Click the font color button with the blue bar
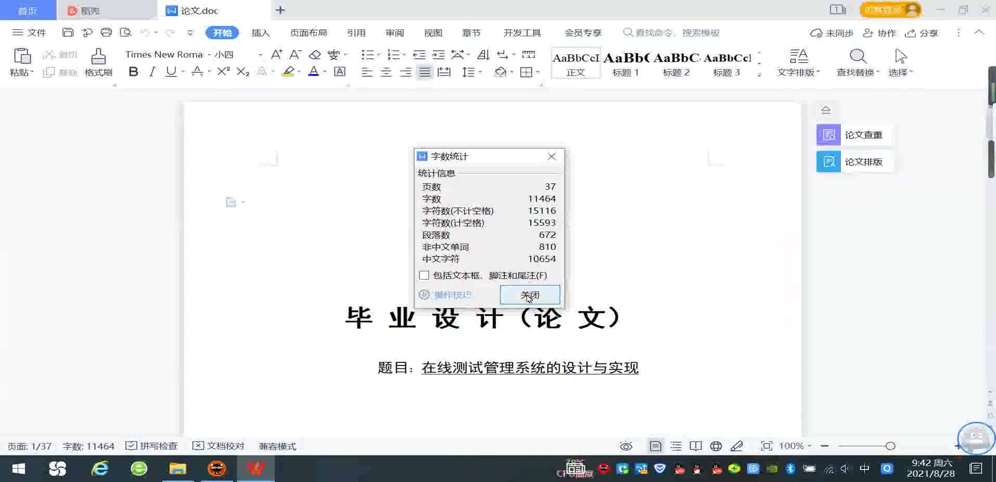The width and height of the screenshot is (996, 482). [x=313, y=72]
